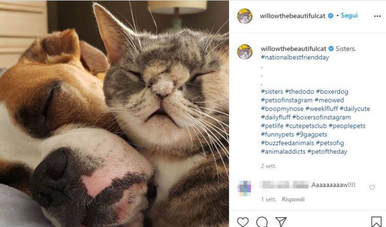Click the "Segui" follow button
This screenshot has width=386, height=227.
point(349,16)
